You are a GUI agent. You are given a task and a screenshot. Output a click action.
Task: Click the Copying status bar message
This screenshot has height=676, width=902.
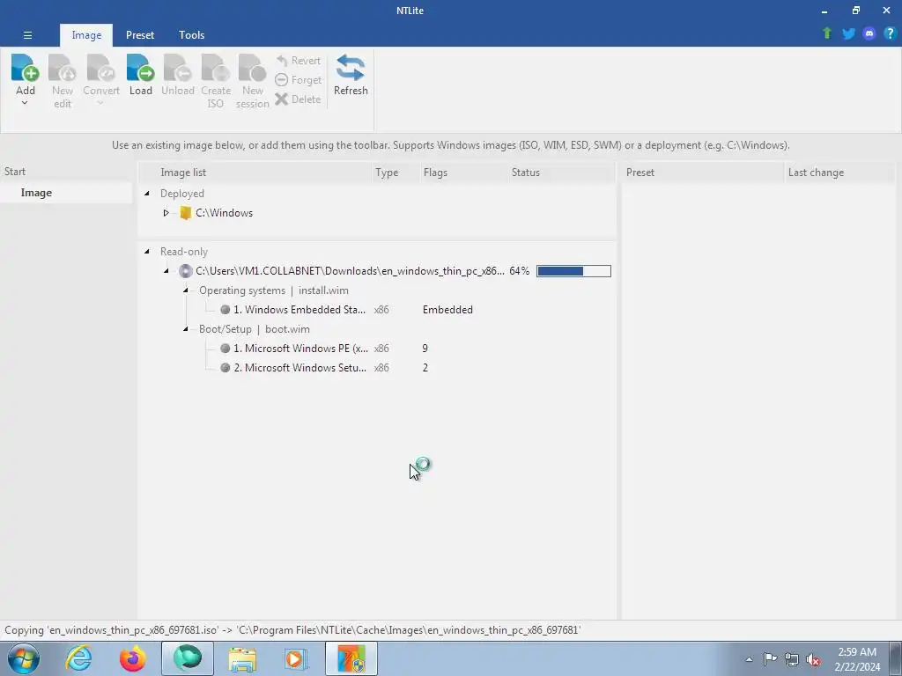point(292,630)
